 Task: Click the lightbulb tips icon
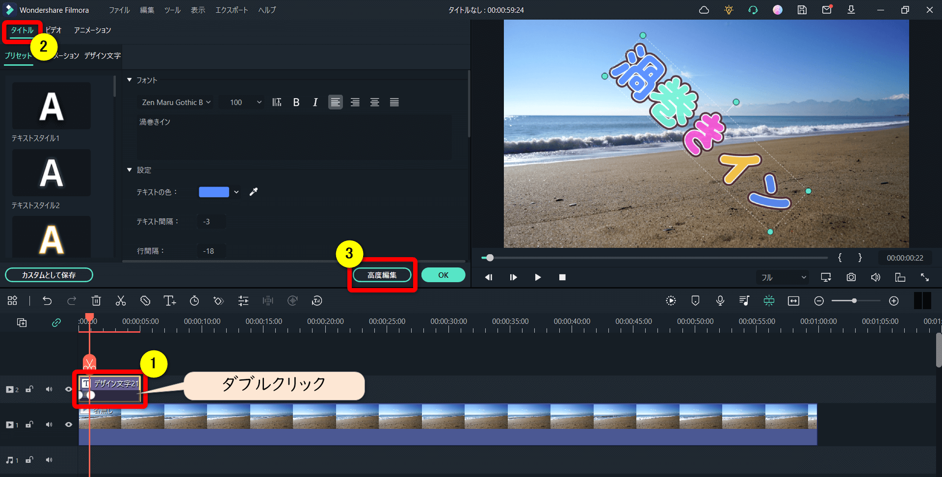729,10
